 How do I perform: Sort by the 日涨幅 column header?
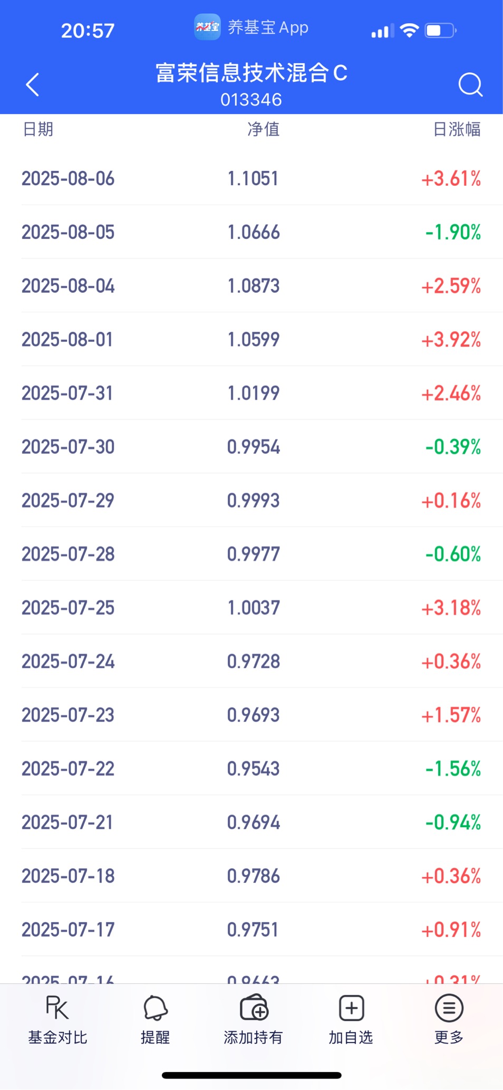tap(457, 129)
